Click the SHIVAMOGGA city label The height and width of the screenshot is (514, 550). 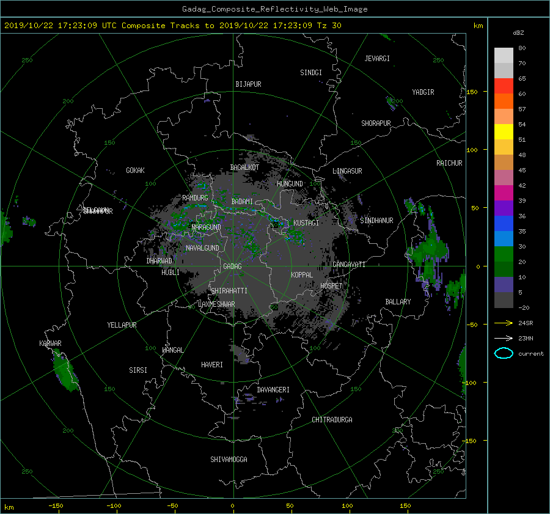(229, 459)
